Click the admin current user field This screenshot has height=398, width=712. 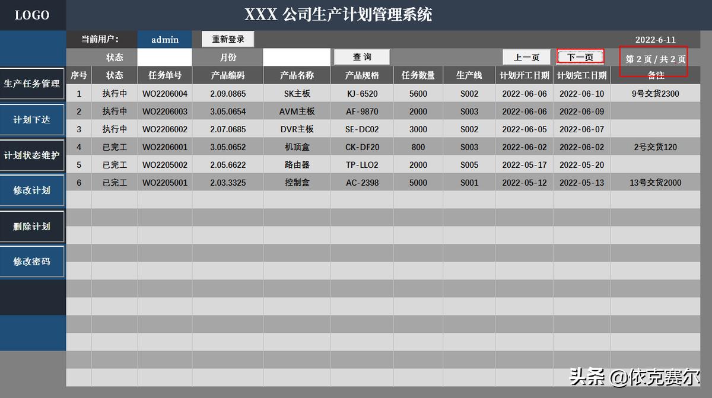164,39
